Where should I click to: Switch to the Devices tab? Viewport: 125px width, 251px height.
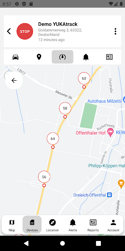click(32, 224)
